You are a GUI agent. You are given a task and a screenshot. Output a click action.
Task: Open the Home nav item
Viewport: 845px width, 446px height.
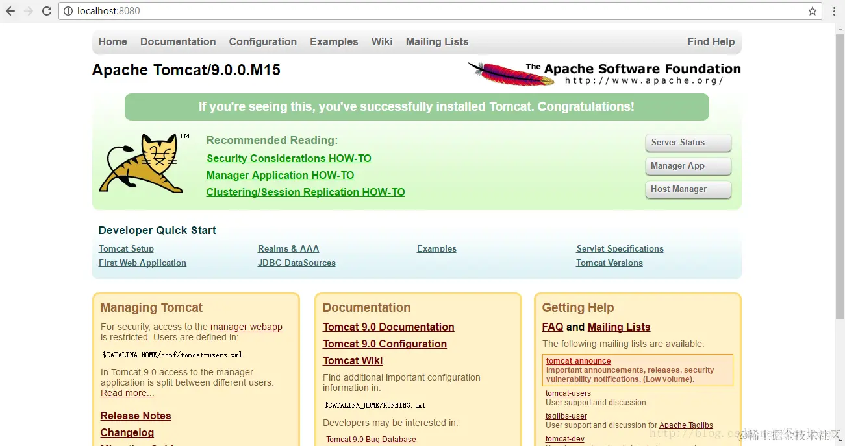tap(112, 41)
